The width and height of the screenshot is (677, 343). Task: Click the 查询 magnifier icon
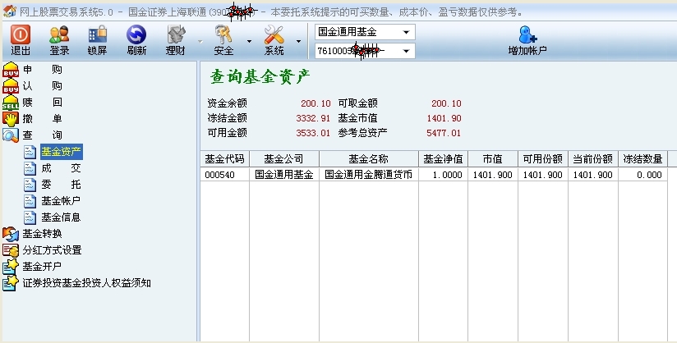[x=11, y=135]
